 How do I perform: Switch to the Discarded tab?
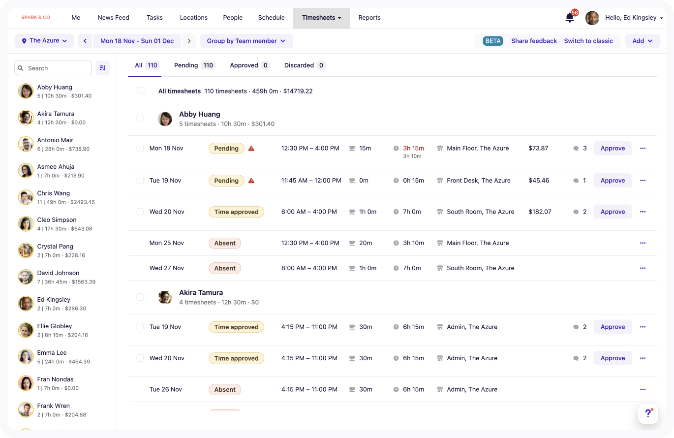click(305, 65)
